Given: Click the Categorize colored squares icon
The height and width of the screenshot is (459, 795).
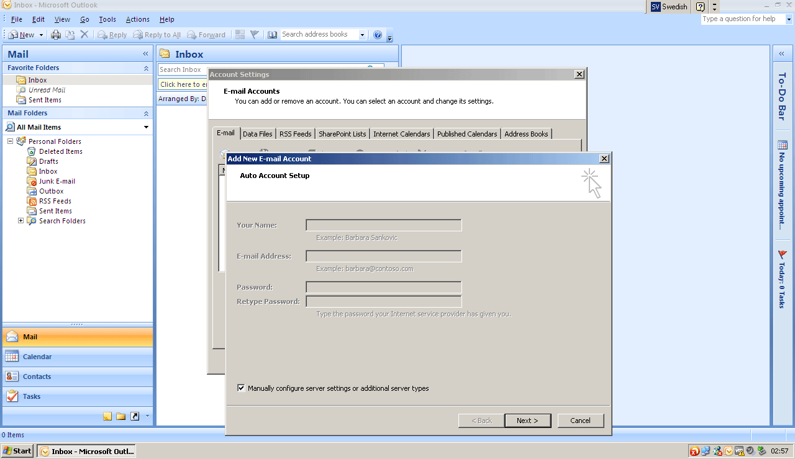Looking at the screenshot, I should pos(240,35).
